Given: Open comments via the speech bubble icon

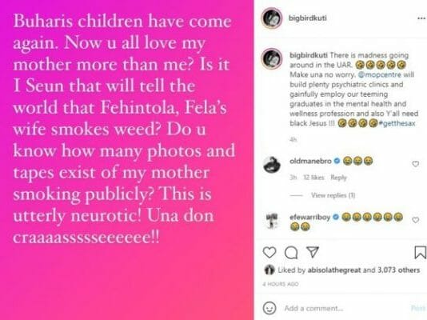Looking at the screenshot, I should [291, 253].
